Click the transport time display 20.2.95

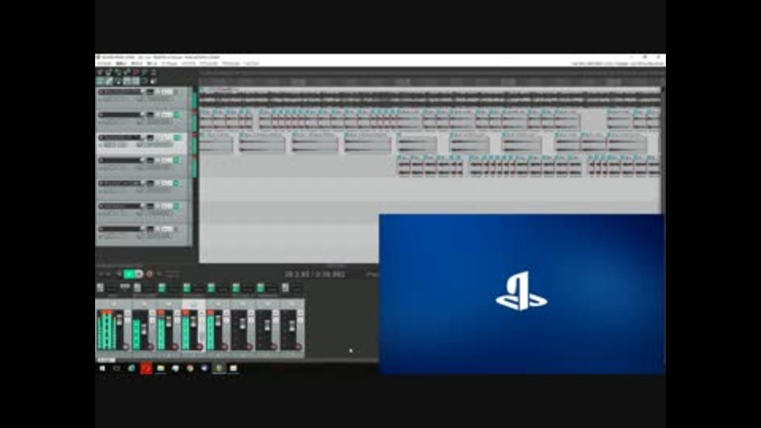(315, 274)
